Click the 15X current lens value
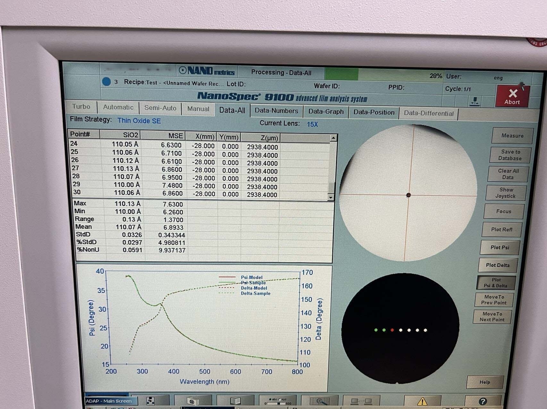Screen dimensions: 547x409 tap(312, 124)
